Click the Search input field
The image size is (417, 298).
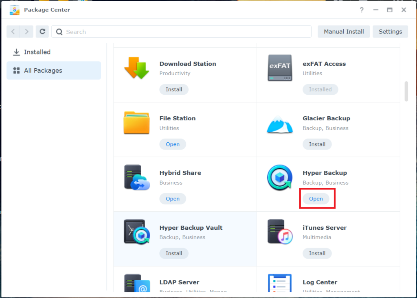(x=181, y=32)
